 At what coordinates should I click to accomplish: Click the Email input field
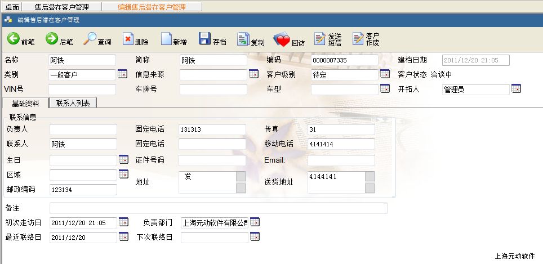[x=341, y=160]
